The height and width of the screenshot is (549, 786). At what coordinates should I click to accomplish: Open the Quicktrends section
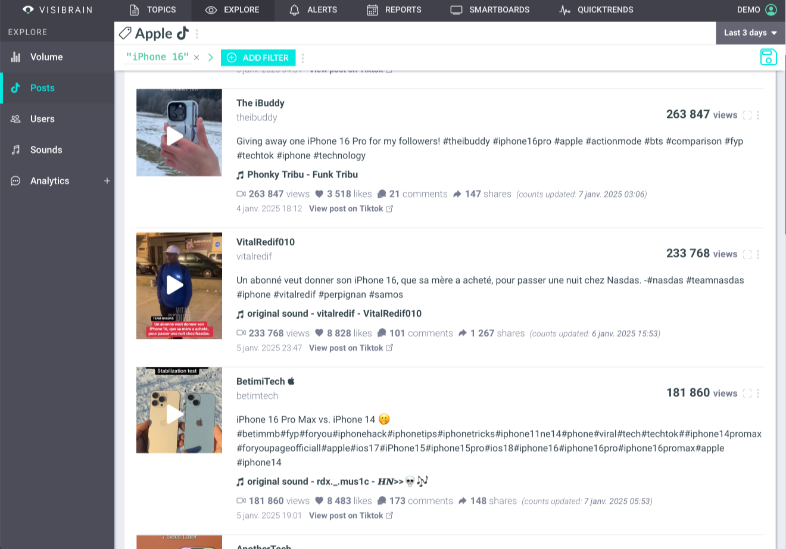596,10
